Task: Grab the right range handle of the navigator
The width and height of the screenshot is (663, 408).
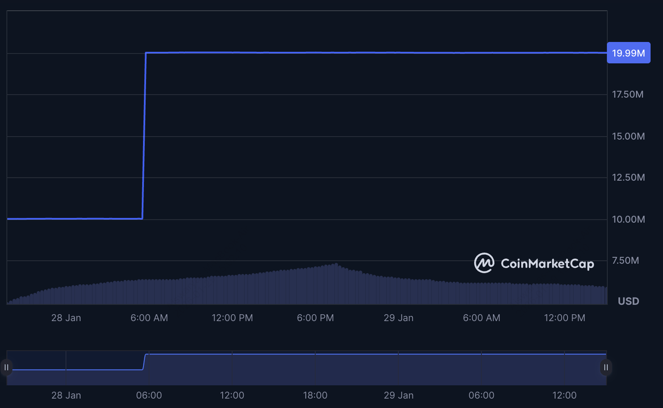Action: point(606,368)
